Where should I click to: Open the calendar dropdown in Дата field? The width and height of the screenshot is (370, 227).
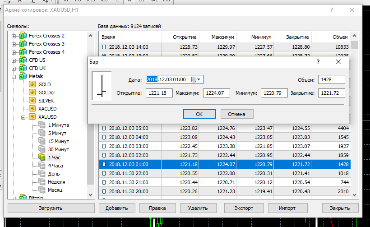(x=196, y=79)
